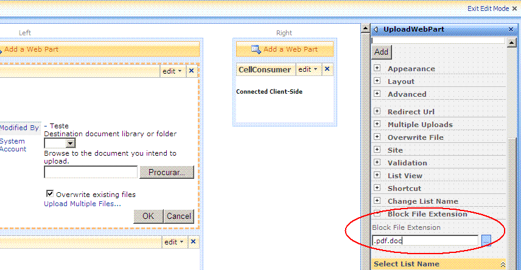Expand the Multiple Uploads section
Screen dimensions: 521x270
pyautogui.click(x=377, y=124)
